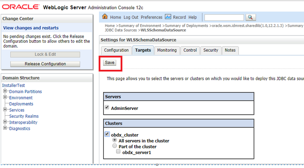This screenshot has height=168, width=304.
Task: Open InstallerTest domain tree root
Action: coord(14,85)
